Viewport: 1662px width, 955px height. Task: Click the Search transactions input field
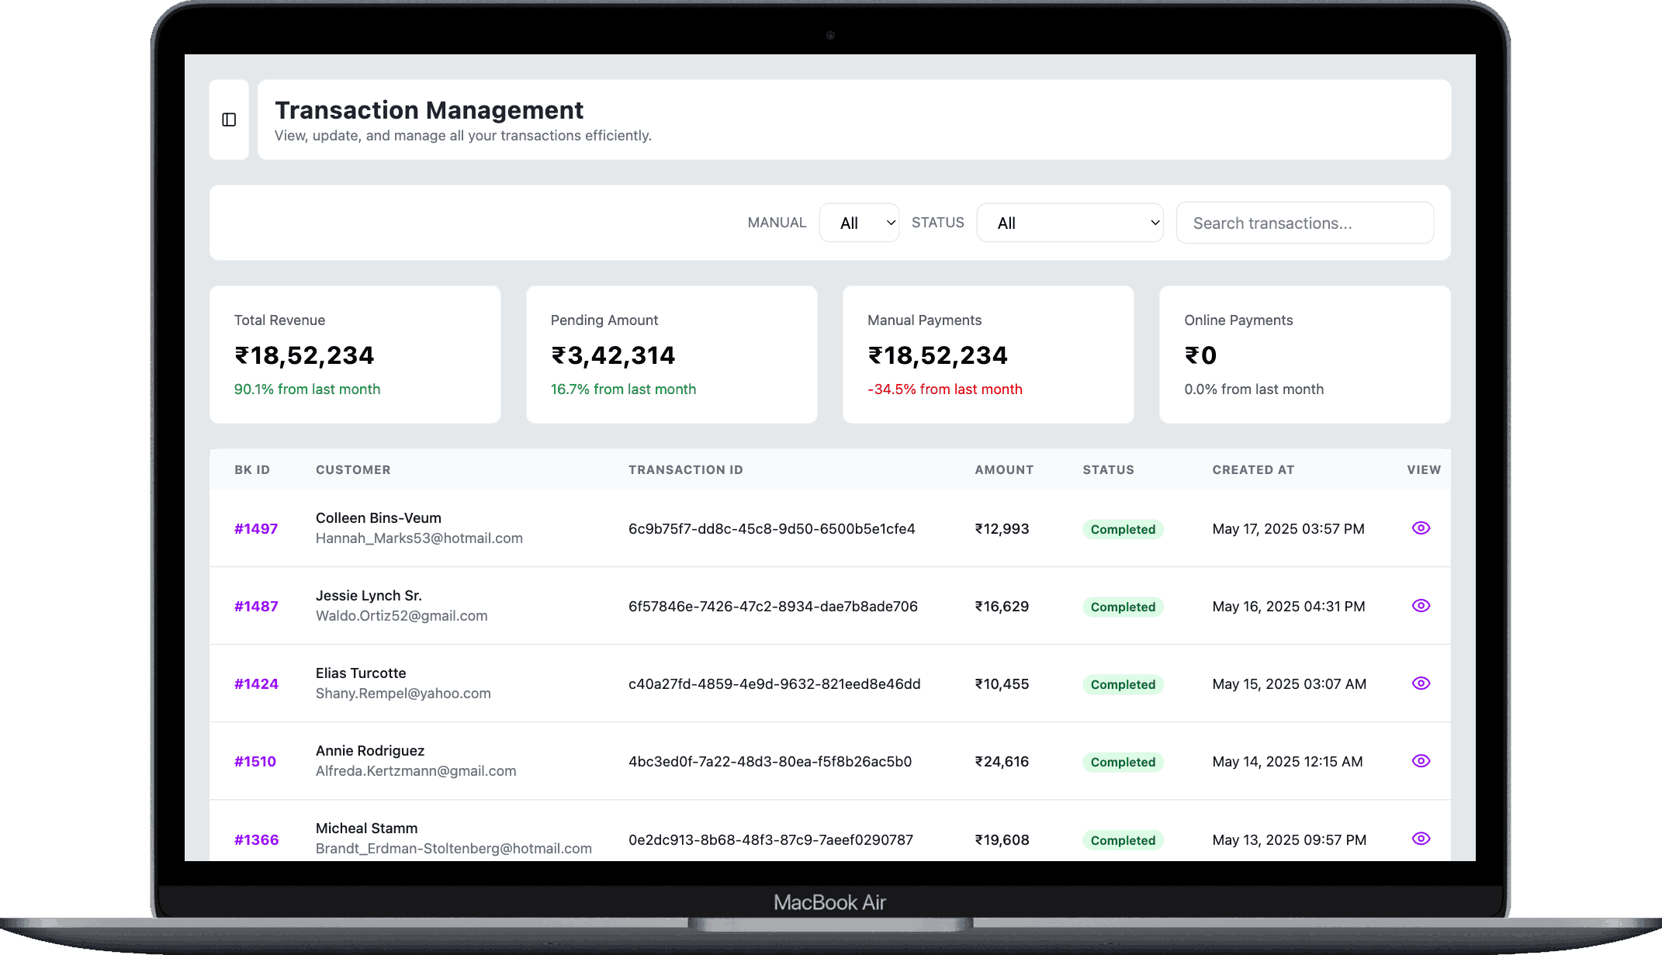coord(1305,223)
